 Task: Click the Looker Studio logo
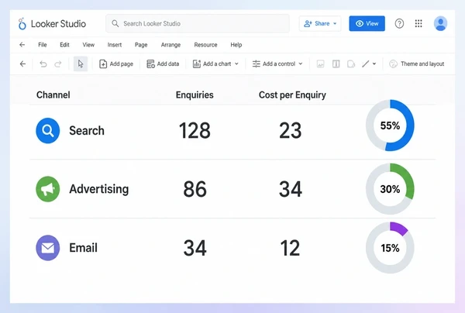[x=22, y=24]
